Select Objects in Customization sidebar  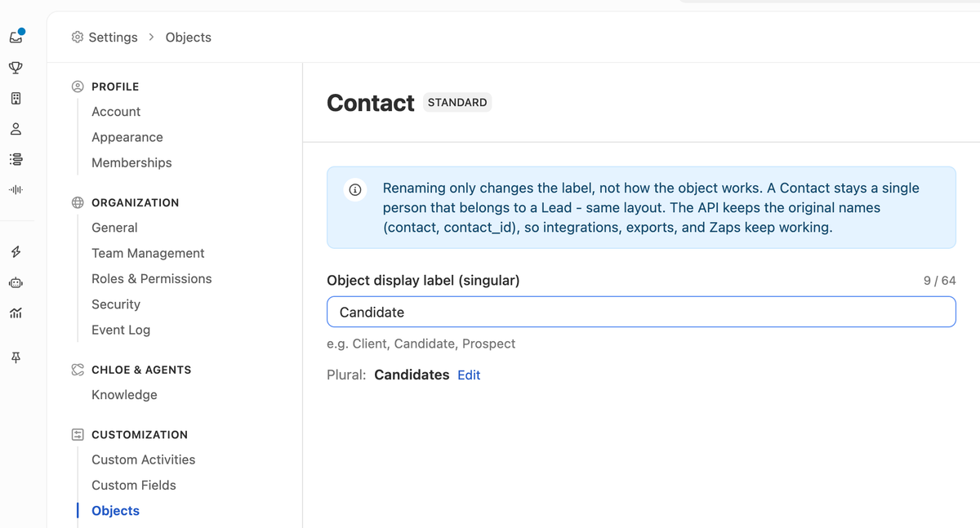[115, 511]
